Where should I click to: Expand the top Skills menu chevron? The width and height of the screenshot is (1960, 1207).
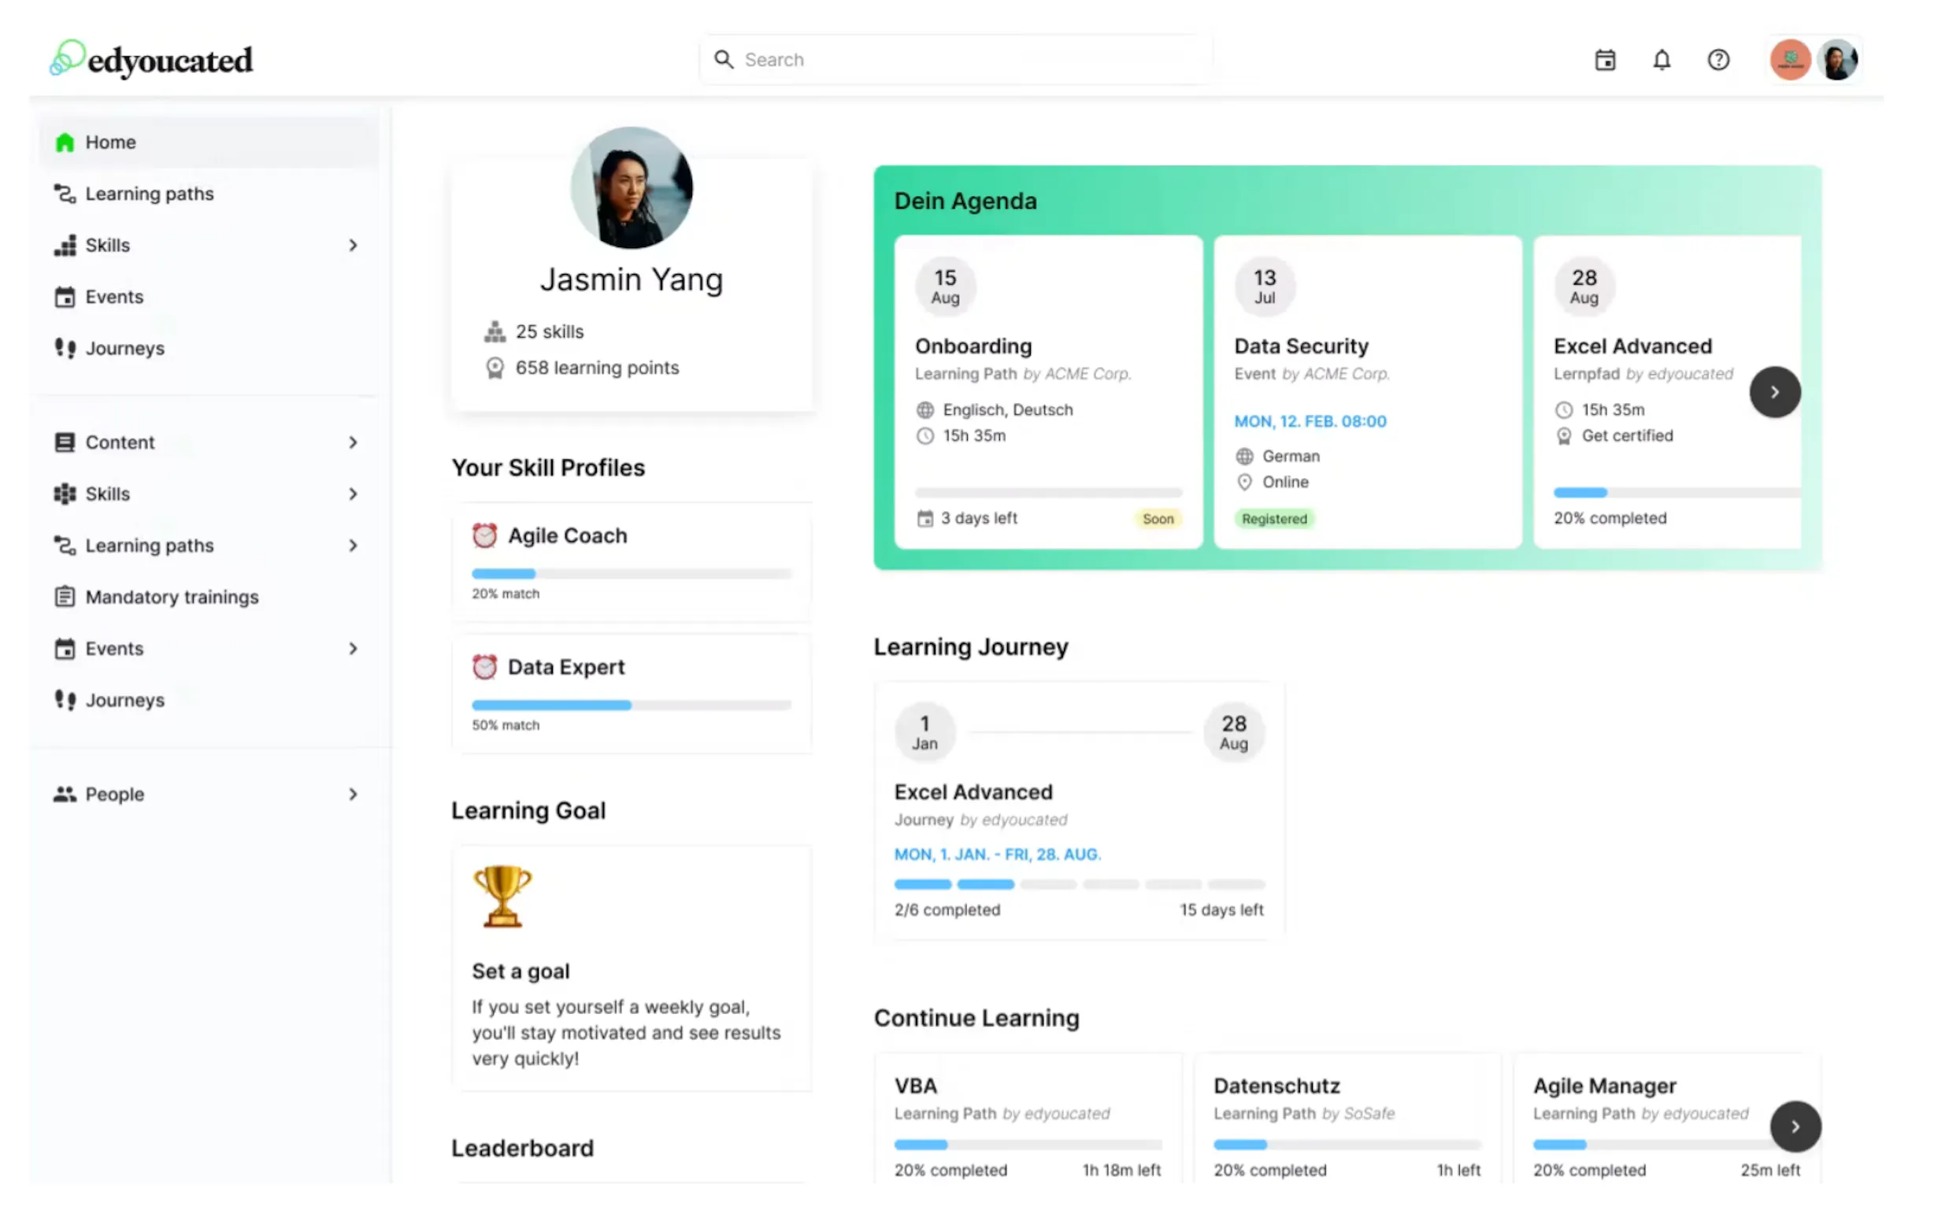pos(353,245)
